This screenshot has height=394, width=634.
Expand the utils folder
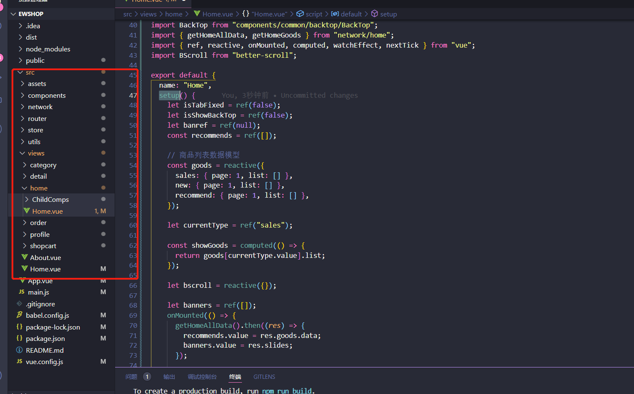coord(34,142)
